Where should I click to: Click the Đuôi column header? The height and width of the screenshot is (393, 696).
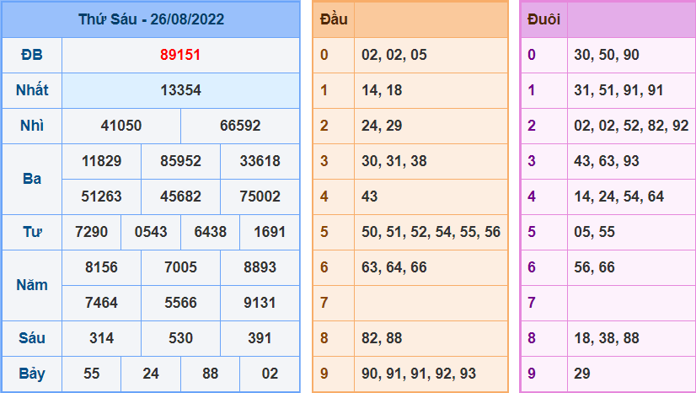[543, 19]
